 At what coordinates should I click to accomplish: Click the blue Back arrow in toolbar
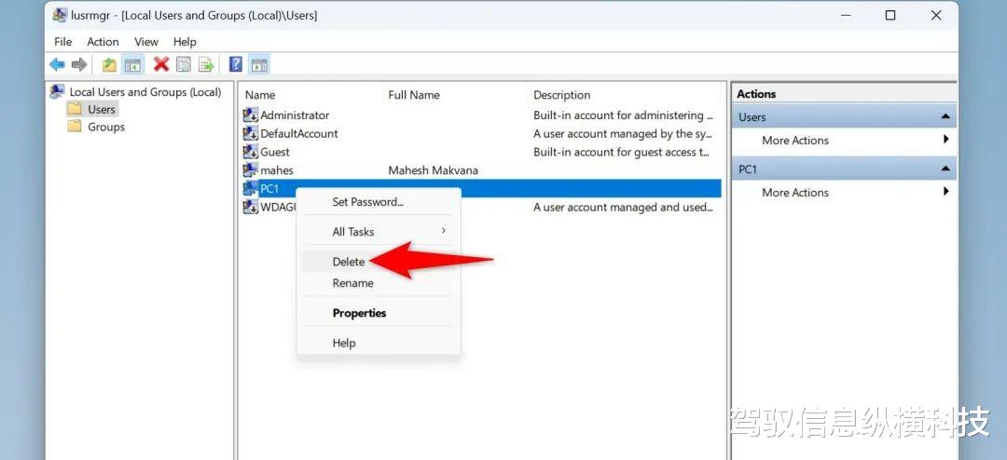tap(57, 64)
